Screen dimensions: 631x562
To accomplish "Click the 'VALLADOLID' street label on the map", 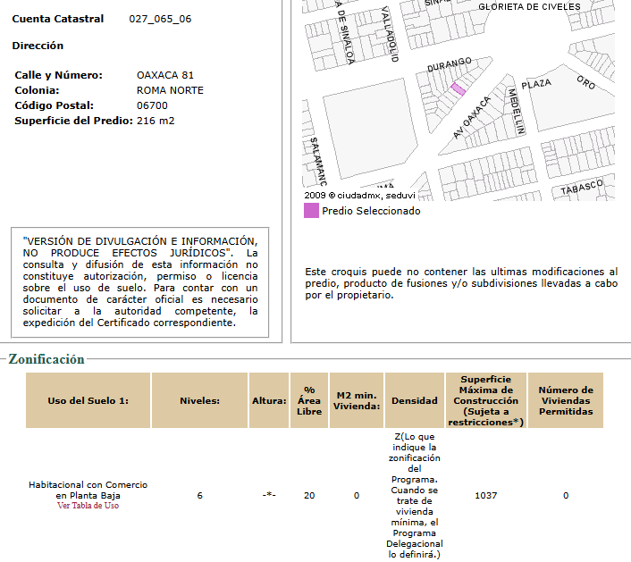I will click(391, 33).
